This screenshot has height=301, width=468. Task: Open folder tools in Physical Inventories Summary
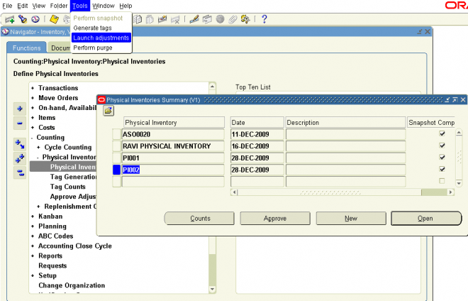[x=108, y=111]
